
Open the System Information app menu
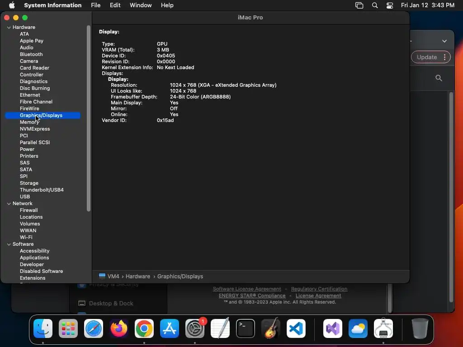tap(53, 5)
